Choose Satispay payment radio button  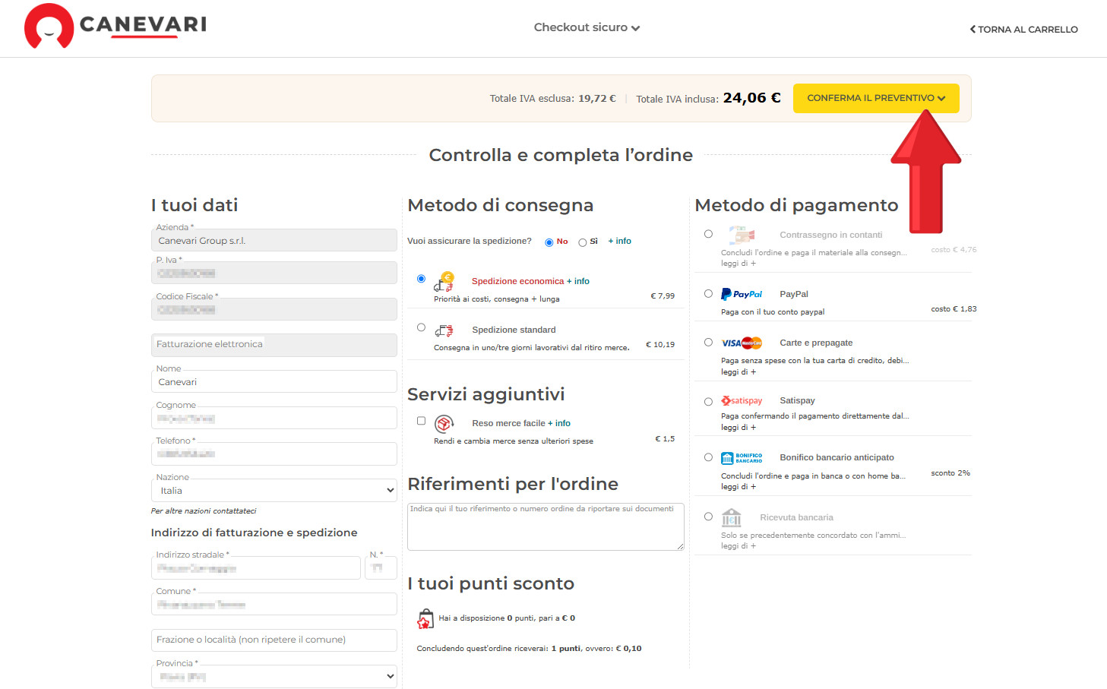708,401
